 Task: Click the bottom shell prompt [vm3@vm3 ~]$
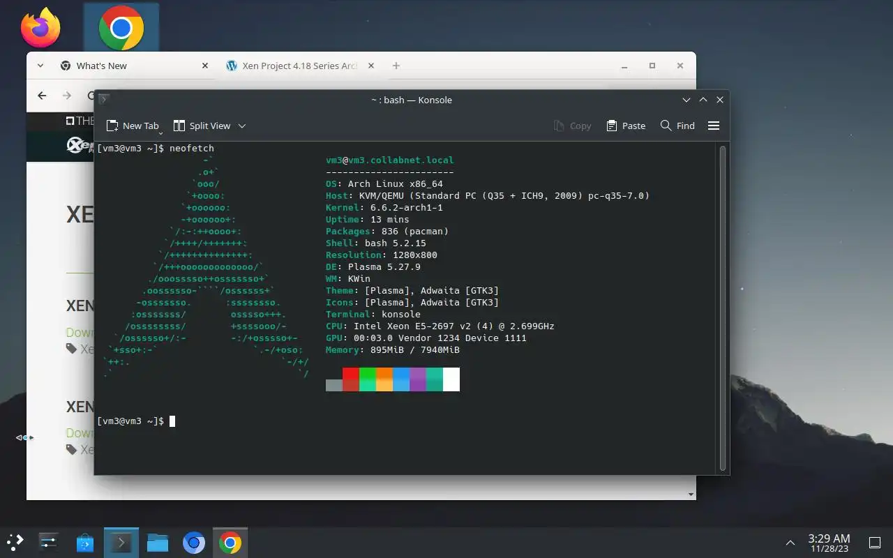click(130, 421)
